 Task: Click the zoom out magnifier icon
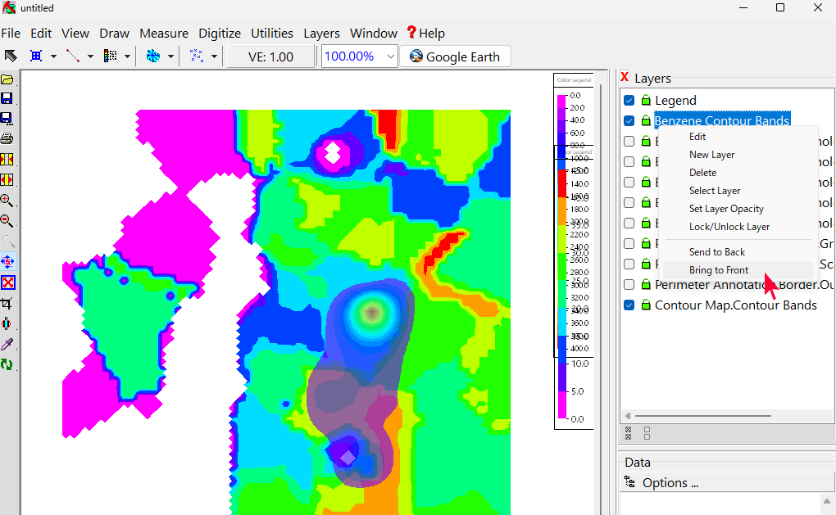(7, 221)
